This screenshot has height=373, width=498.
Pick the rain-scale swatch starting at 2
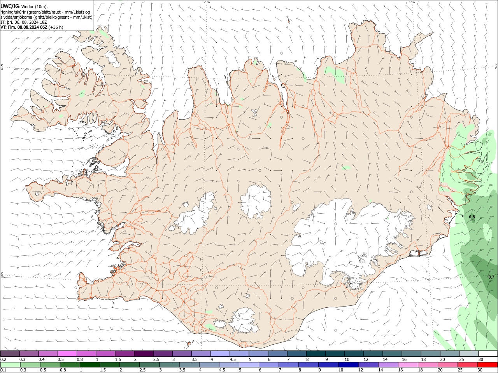[129, 365]
